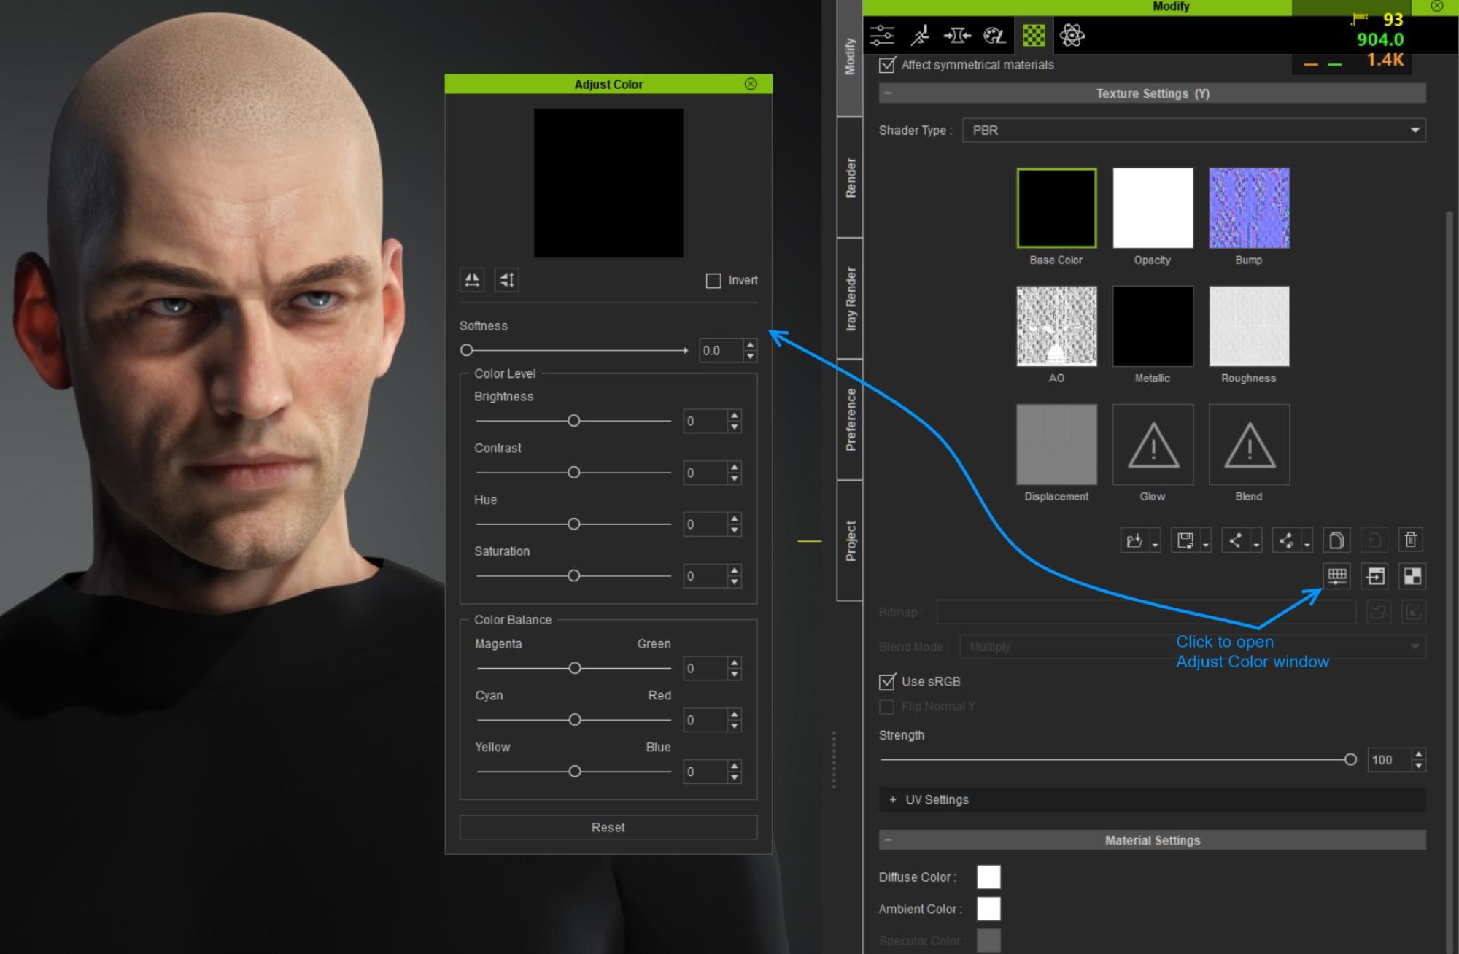Collapse the Material Settings section

click(x=888, y=840)
